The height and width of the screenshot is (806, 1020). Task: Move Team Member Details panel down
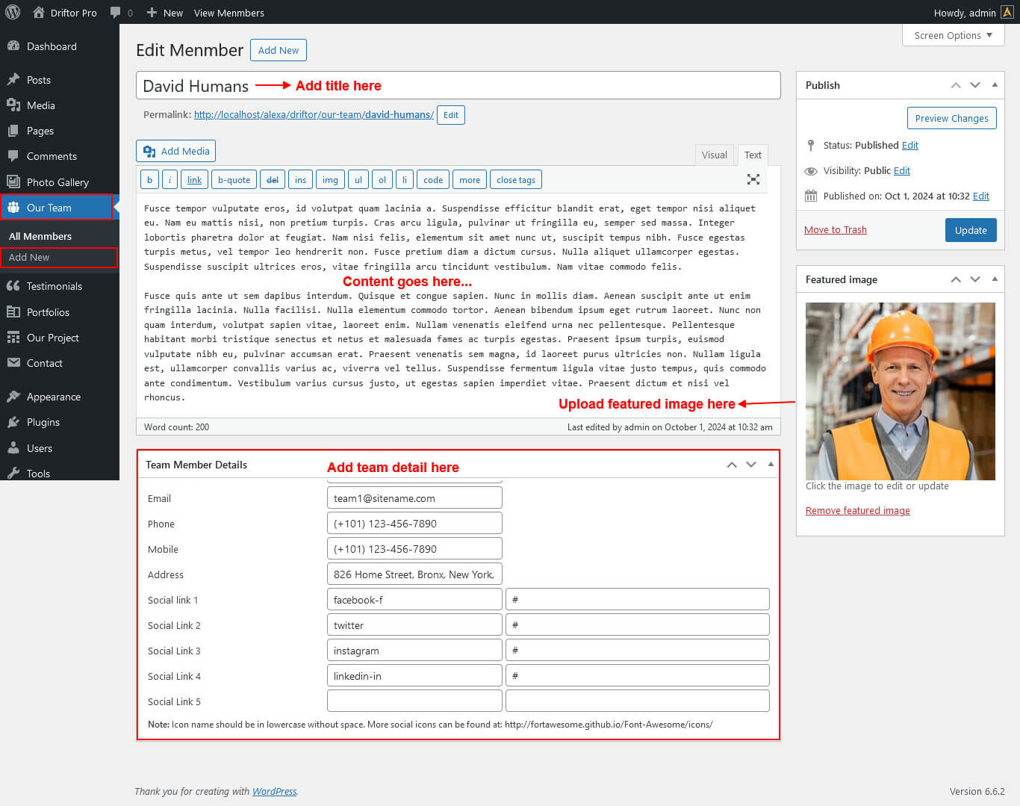tap(751, 465)
